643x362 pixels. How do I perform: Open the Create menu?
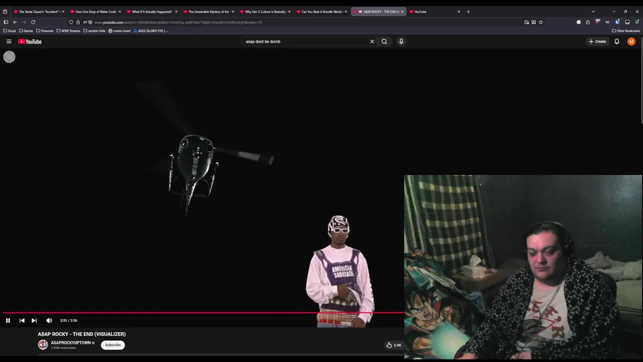[x=597, y=42]
